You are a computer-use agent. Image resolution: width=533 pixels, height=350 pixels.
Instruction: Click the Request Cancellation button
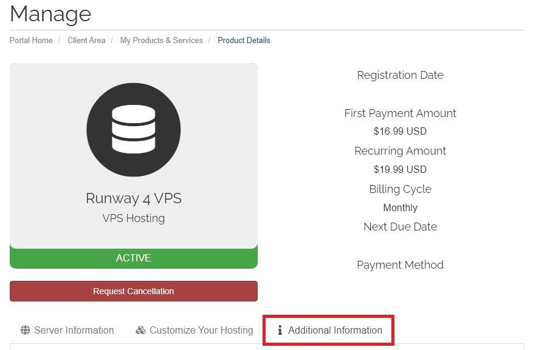pos(134,291)
